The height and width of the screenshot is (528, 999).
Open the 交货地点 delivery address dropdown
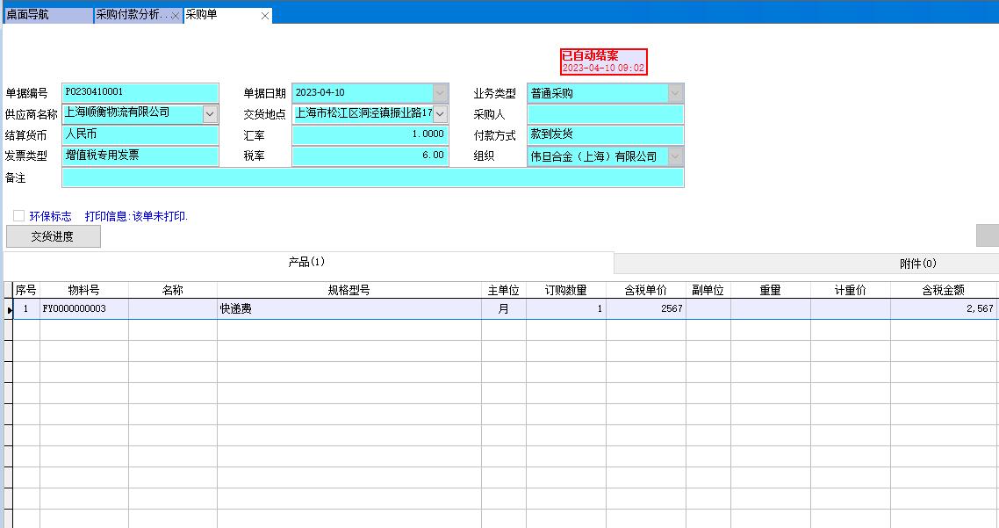[440, 113]
